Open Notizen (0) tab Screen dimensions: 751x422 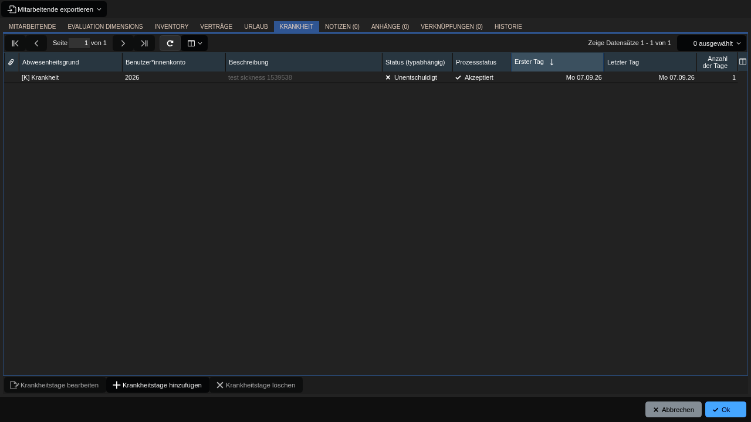coord(342,26)
